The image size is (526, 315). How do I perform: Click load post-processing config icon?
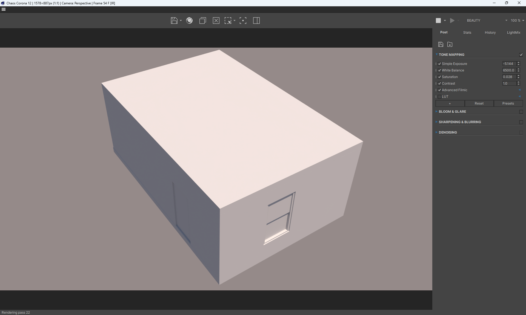click(x=450, y=44)
